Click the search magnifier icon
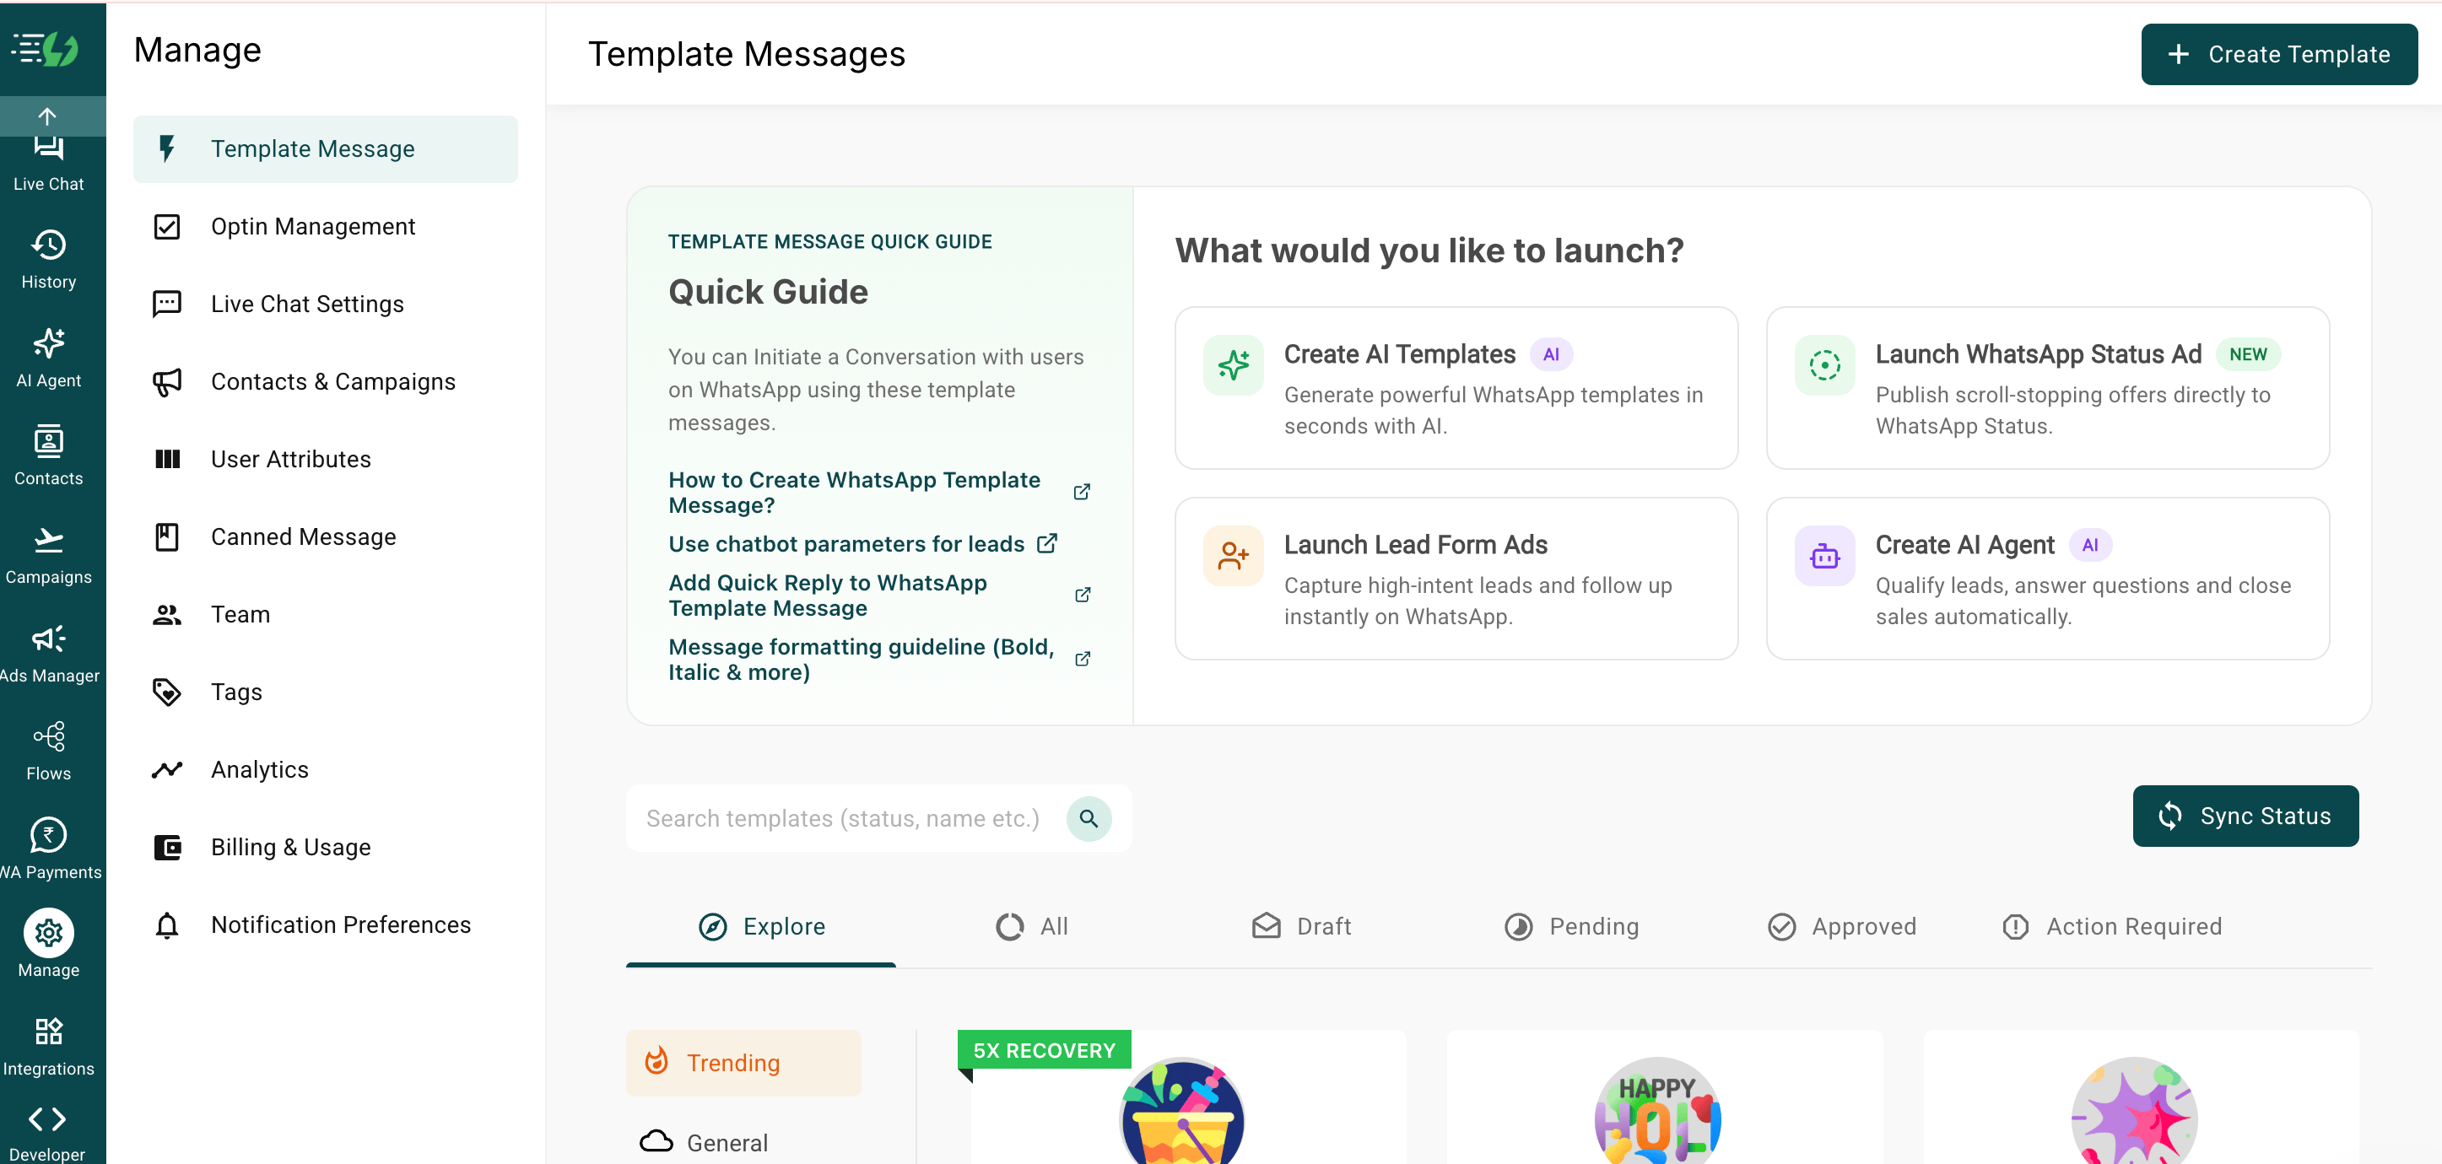The height and width of the screenshot is (1164, 2442). pos(1089,818)
